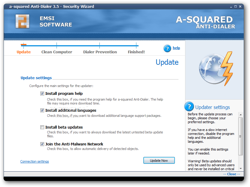
Task: Click the Install program help label
Action: coord(64,93)
